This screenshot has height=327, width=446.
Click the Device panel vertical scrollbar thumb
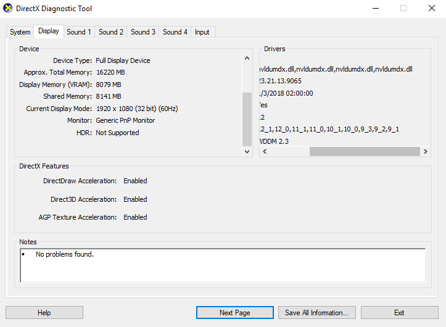(247, 119)
